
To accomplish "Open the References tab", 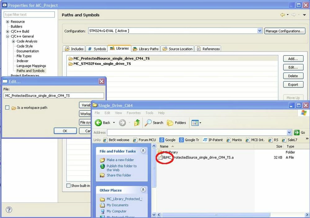I will pyautogui.click(x=208, y=49).
